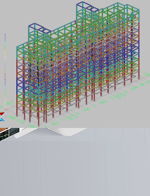This screenshot has height=196, width=150.
Task: Open the dark gray thumbnail beside foliage image
Action: coord(14,132)
